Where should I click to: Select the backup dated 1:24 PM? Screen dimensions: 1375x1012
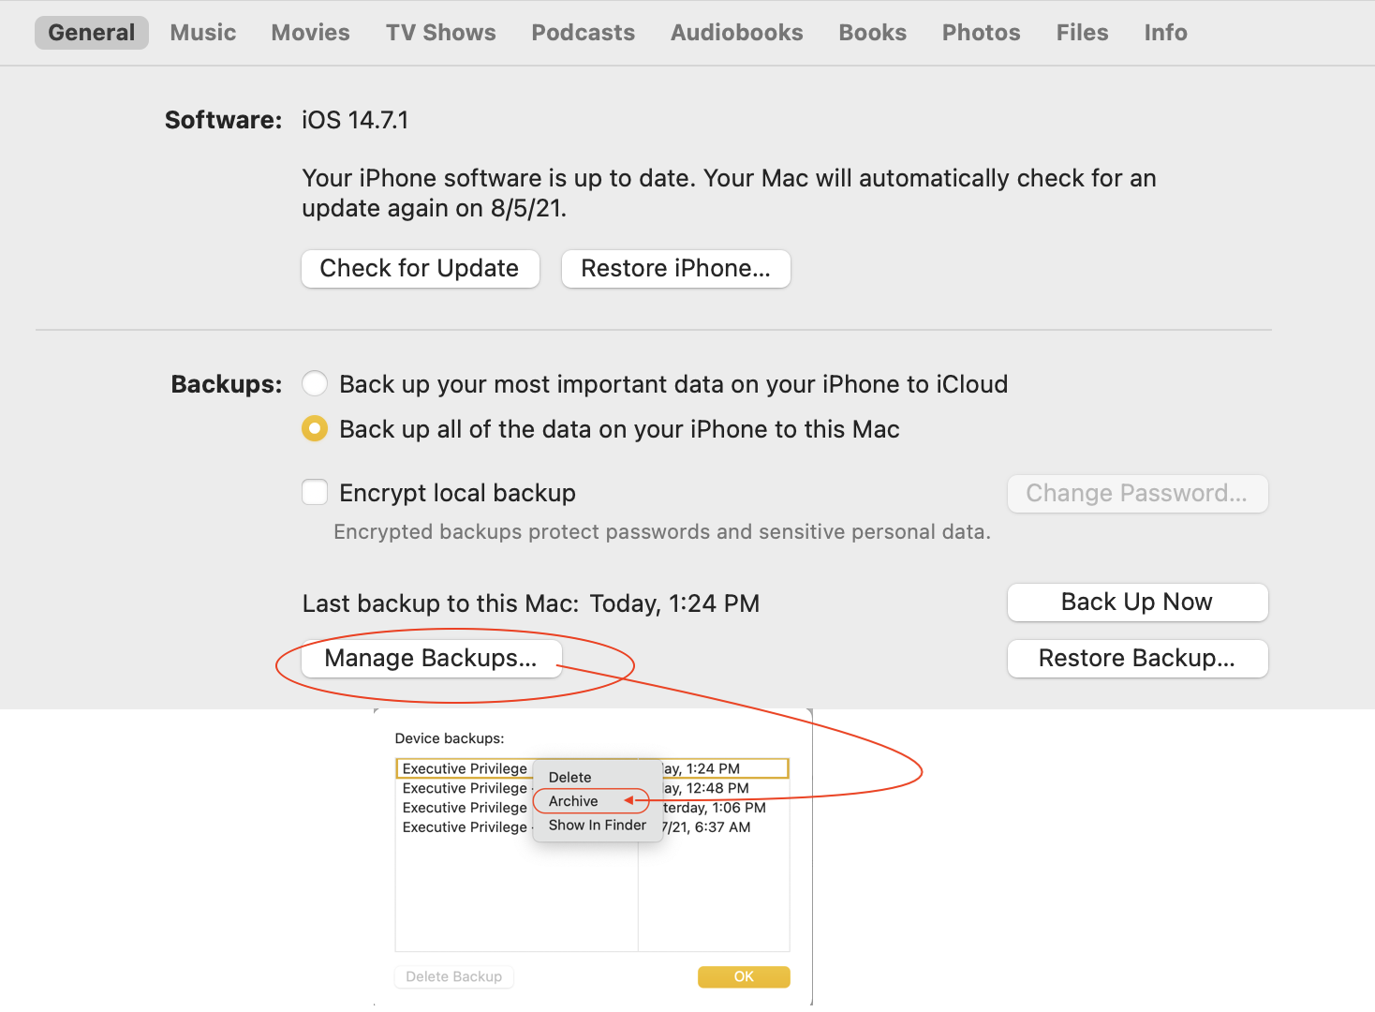click(x=592, y=768)
